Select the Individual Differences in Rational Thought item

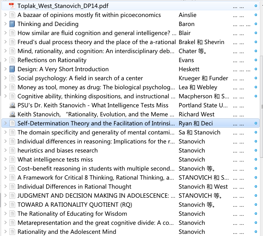tap(74, 187)
